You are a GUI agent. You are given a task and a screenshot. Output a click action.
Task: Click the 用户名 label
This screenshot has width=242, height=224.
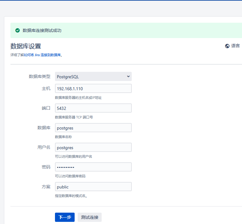[44, 147]
